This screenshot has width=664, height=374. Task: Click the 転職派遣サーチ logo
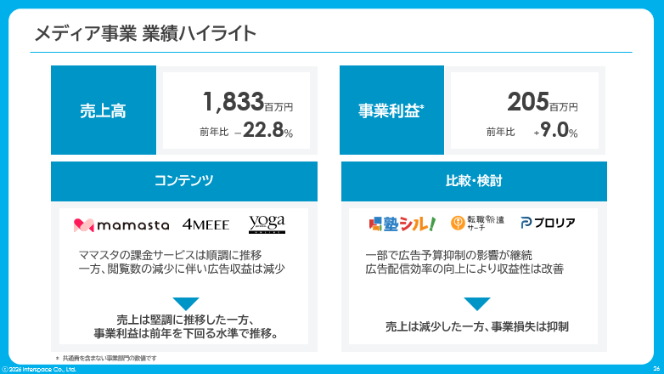point(477,223)
